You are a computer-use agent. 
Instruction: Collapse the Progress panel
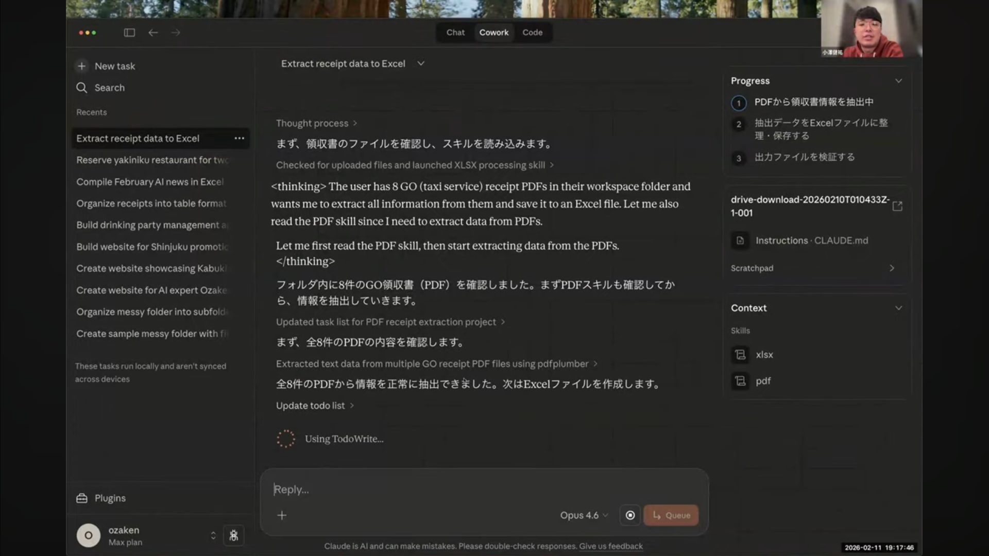898,81
